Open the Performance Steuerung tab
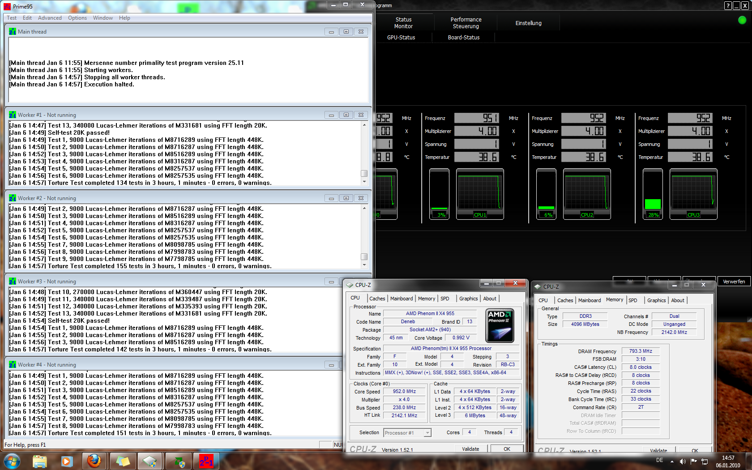The height and width of the screenshot is (470, 752). tap(466, 23)
